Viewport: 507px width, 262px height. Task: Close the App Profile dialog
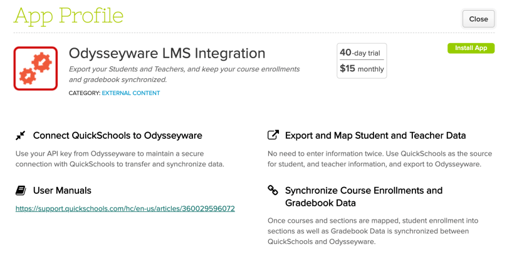point(478,19)
